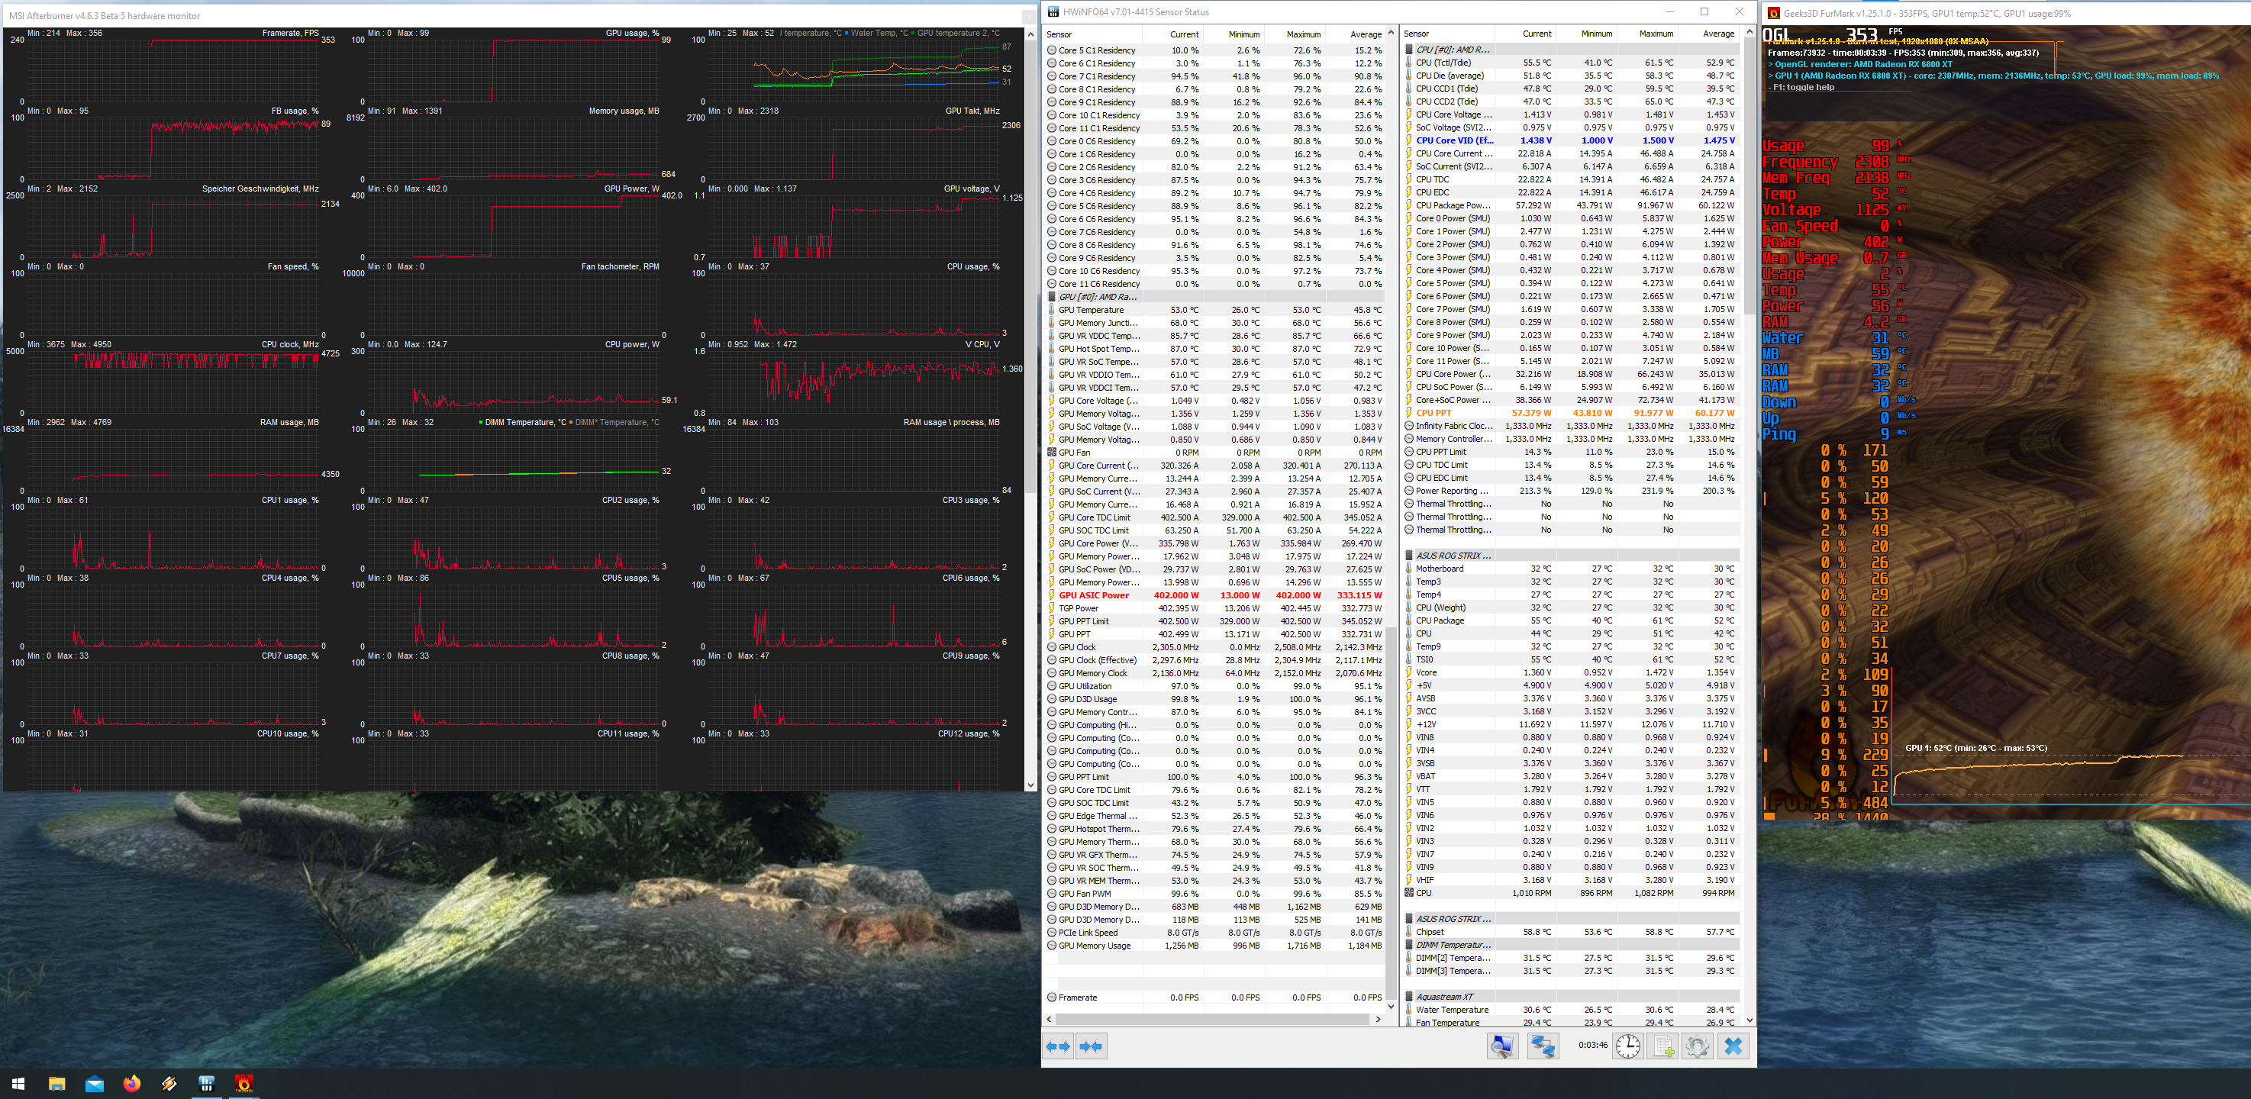Select the GPU ASIC Power sensor row

click(x=1094, y=596)
